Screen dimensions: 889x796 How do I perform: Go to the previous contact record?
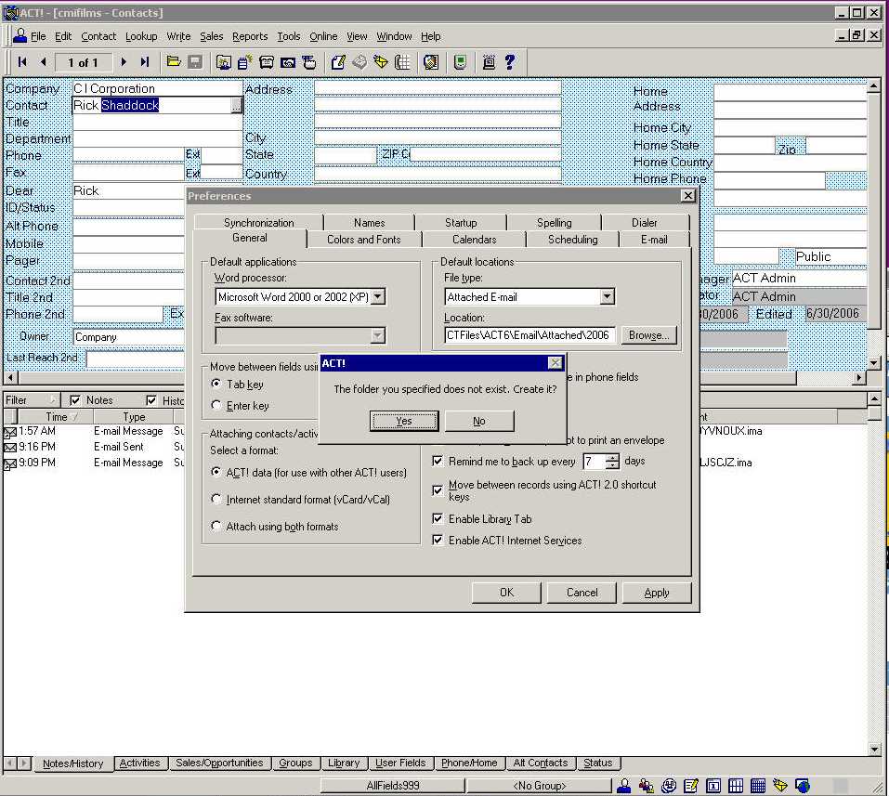[44, 62]
